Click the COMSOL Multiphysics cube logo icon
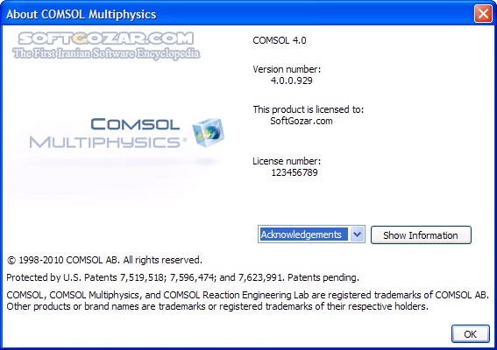This screenshot has height=350, width=497. pos(208,132)
